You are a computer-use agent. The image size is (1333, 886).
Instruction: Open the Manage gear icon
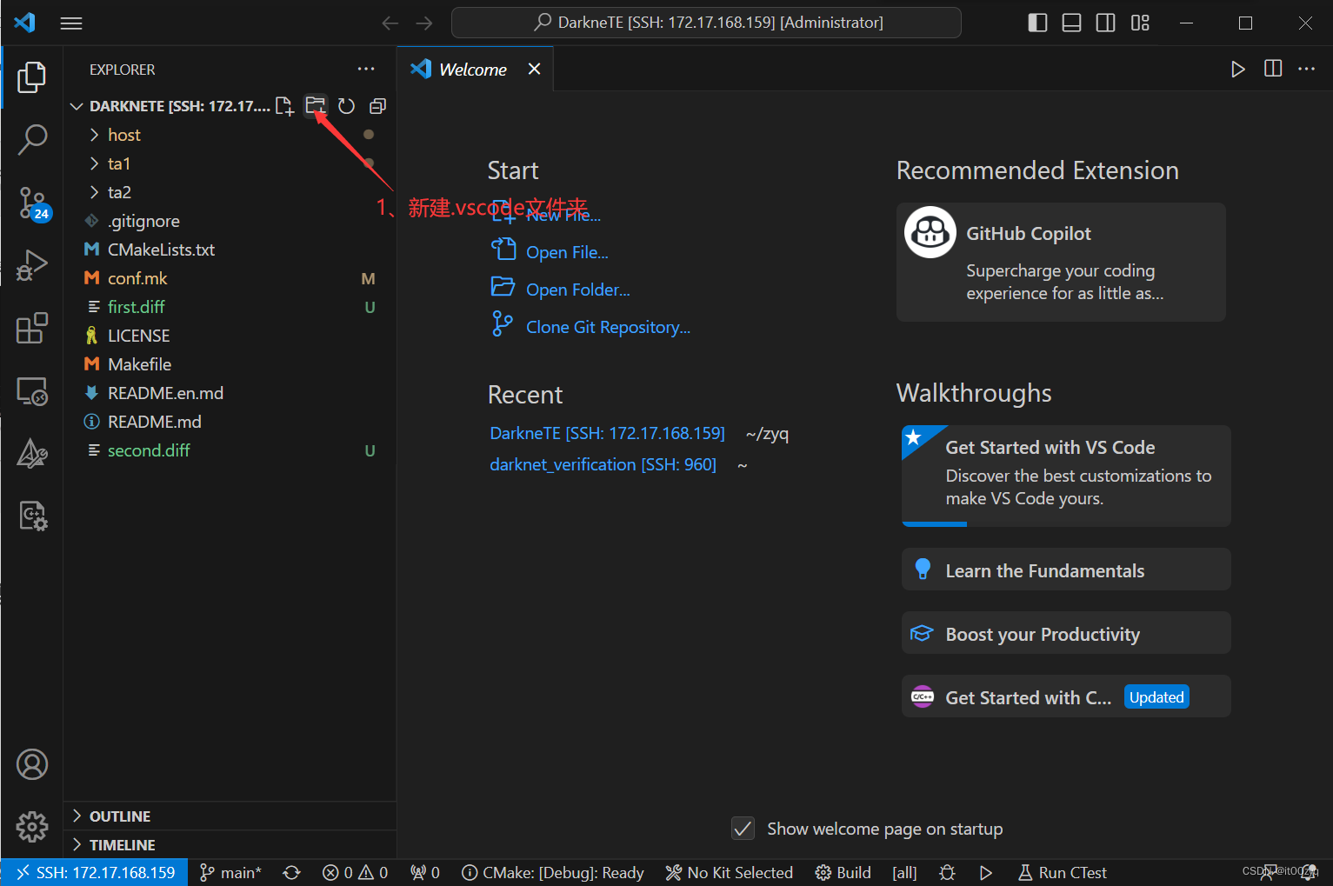pos(31,827)
